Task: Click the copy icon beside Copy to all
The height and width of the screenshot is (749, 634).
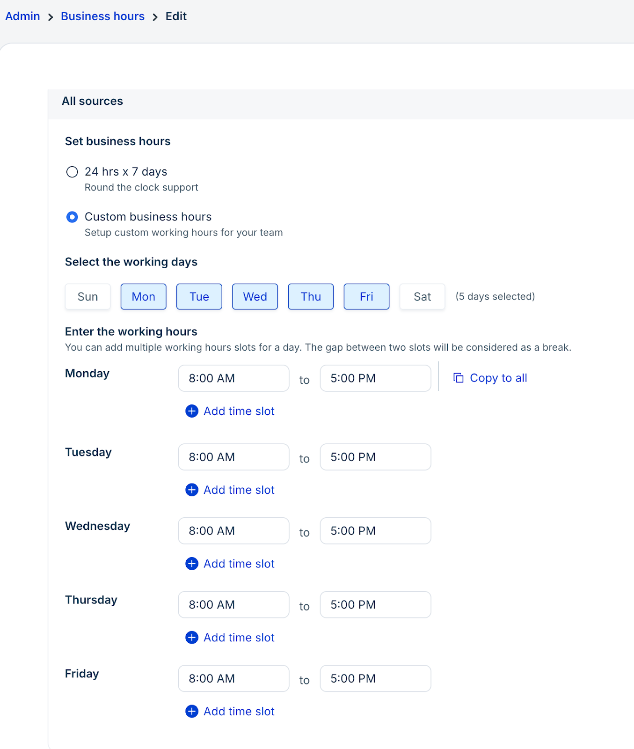Action: 459,378
